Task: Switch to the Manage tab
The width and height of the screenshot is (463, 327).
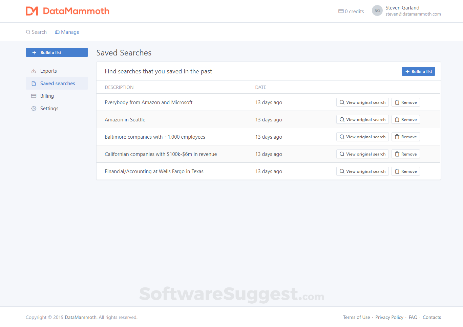Action: pos(67,32)
